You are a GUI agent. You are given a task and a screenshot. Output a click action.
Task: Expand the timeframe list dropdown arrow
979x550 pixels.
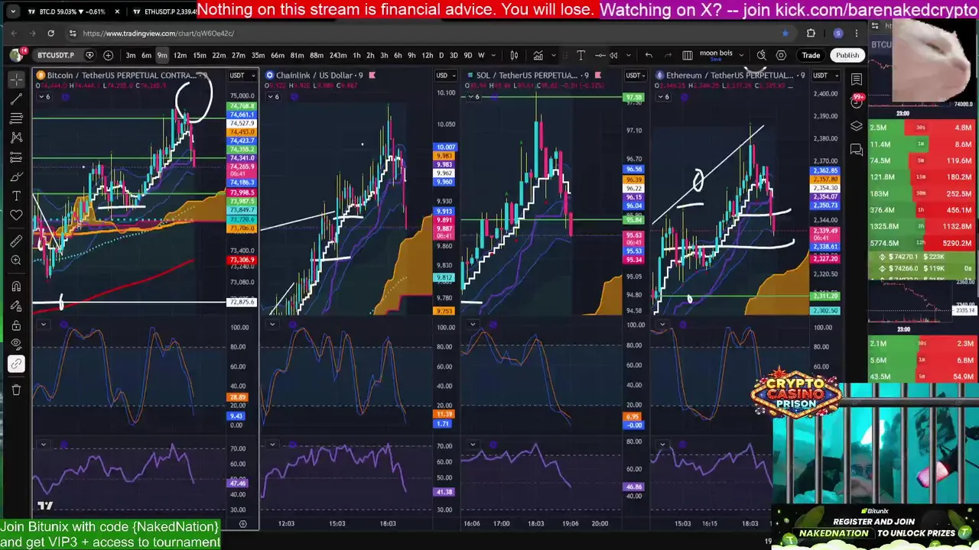tap(493, 55)
